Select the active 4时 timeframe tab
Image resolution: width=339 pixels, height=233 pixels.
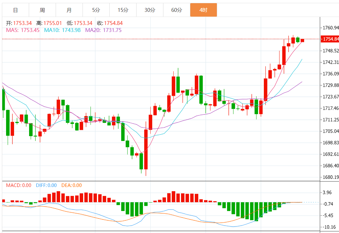[x=203, y=10]
